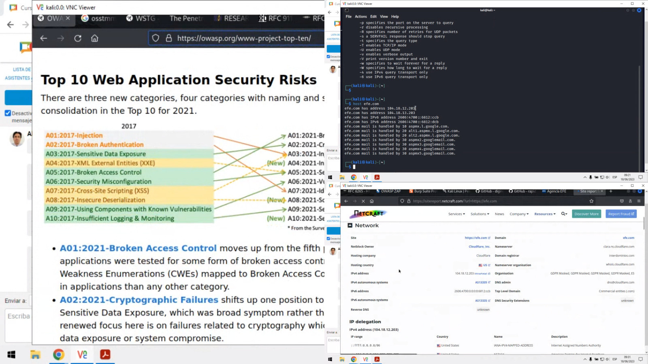Show hidden tray icons in bottom-right taskbar
The height and width of the screenshot is (364, 648).
(x=585, y=359)
